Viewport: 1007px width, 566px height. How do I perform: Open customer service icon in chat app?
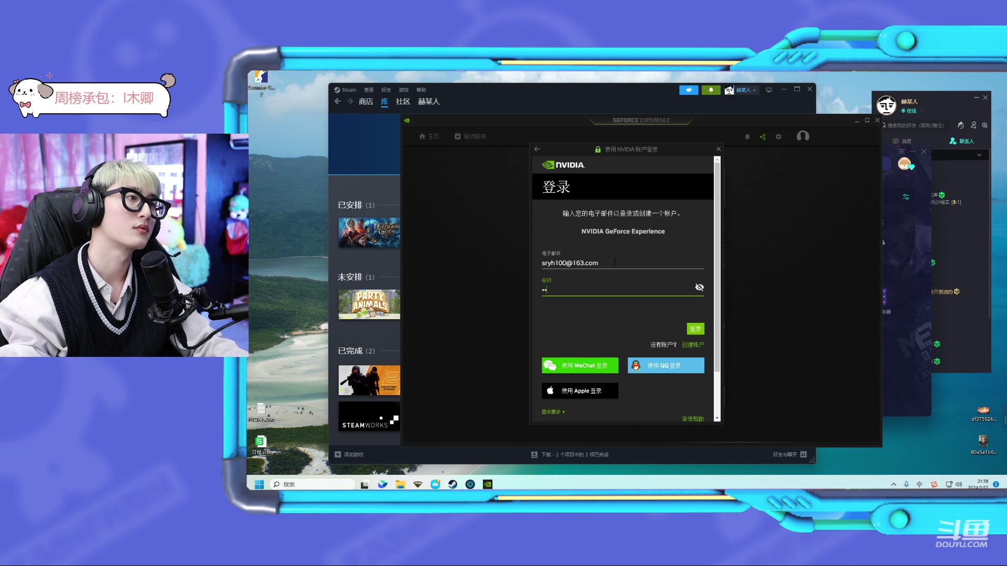click(961, 125)
